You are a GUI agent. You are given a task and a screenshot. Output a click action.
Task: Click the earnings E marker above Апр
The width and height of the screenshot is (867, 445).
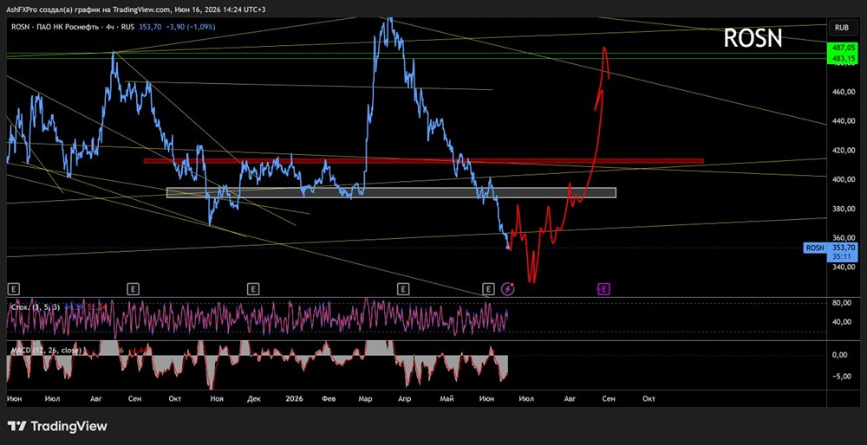pyautogui.click(x=403, y=289)
